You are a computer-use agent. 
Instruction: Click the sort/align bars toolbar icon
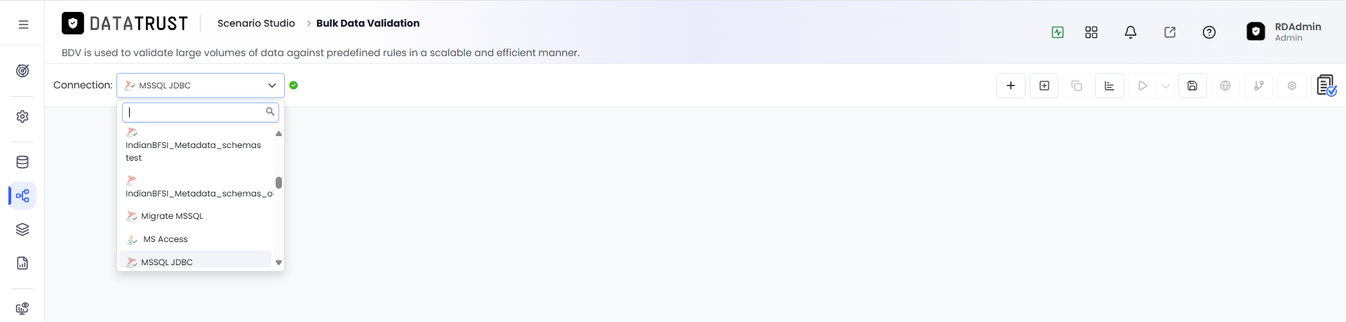tap(1110, 86)
